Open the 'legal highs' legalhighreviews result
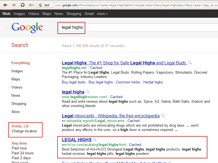This screenshot has width=218, height=163. pyautogui.click(x=73, y=92)
